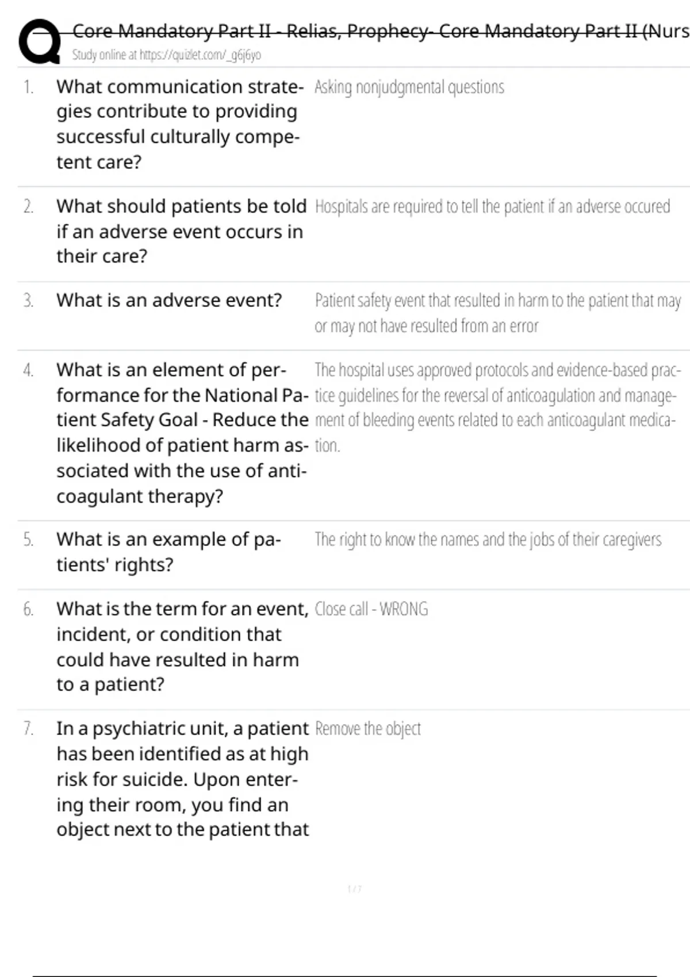
Task: Select question about telling patients of adverse events
Action: point(181,231)
